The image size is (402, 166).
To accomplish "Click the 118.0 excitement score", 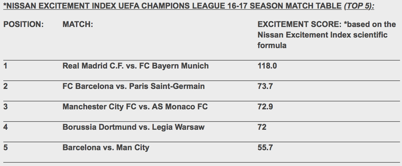I will pos(267,66).
